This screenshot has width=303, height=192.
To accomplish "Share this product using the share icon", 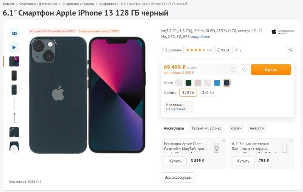I will (x=290, y=50).
